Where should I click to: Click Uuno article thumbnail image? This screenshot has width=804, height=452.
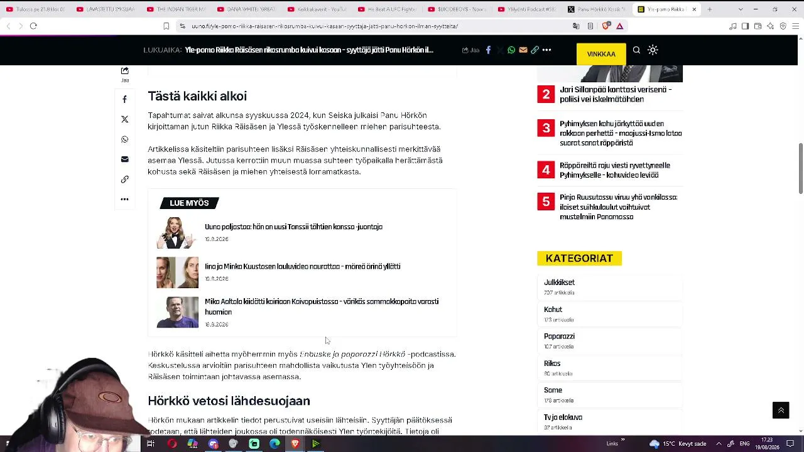[177, 233]
